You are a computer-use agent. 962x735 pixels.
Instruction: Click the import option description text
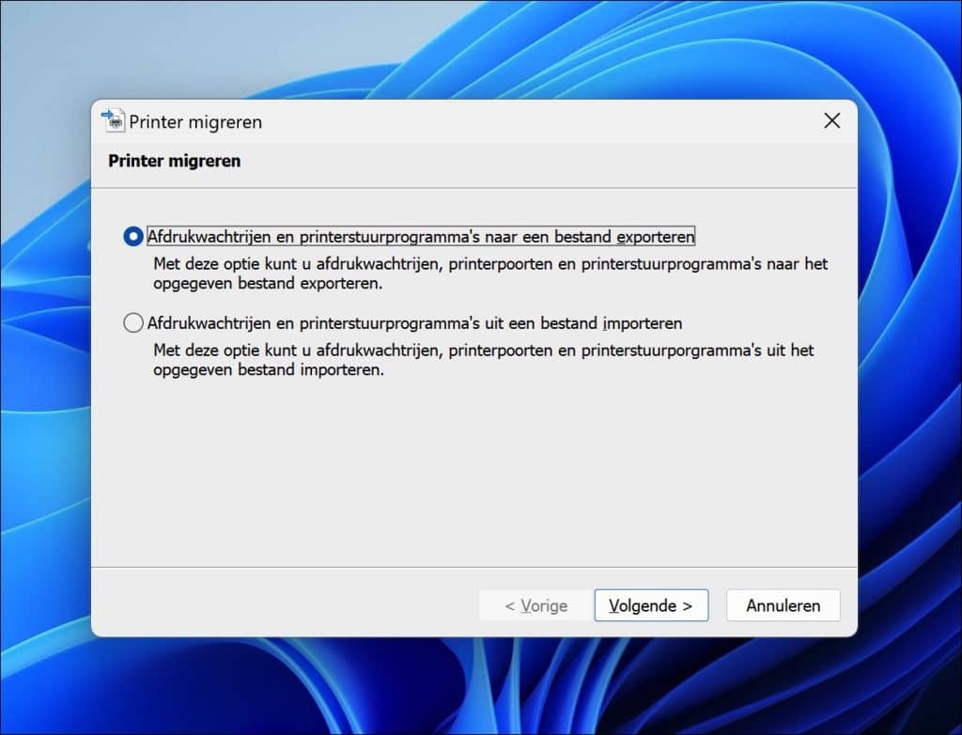(x=484, y=360)
